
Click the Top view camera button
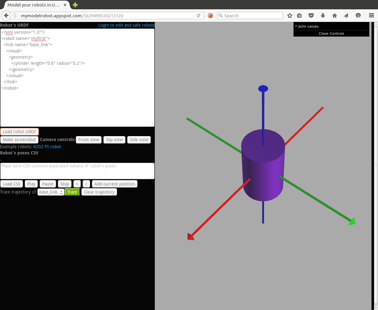[114, 140]
